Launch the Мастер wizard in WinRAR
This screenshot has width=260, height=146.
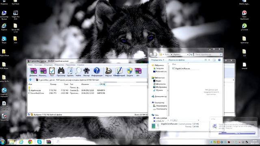tap(87, 72)
